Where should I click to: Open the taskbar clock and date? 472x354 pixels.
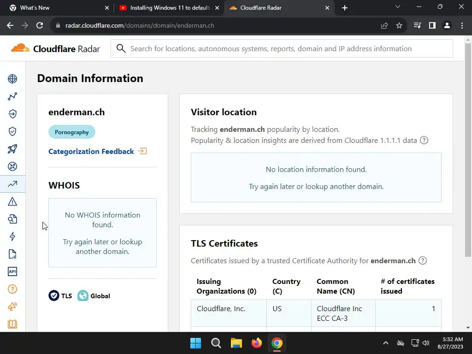(x=450, y=343)
